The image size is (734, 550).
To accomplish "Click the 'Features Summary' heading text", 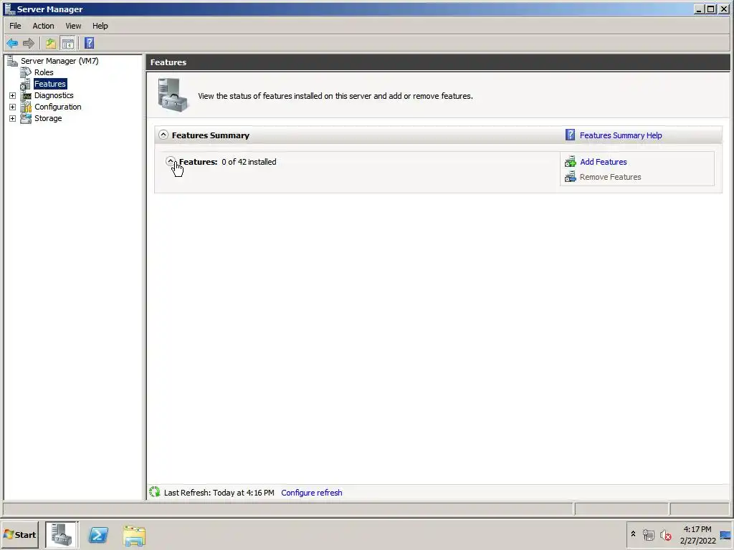I will point(210,135).
